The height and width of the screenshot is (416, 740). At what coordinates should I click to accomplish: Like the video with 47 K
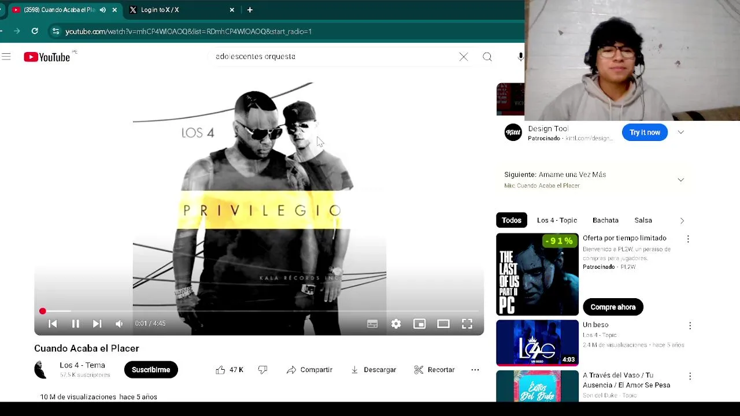click(230, 370)
